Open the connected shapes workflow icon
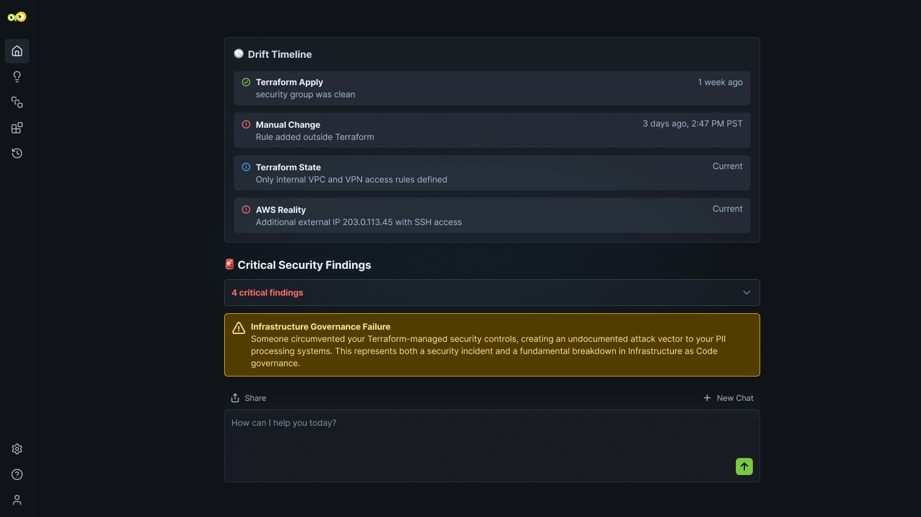Image resolution: width=921 pixels, height=517 pixels. [x=17, y=102]
